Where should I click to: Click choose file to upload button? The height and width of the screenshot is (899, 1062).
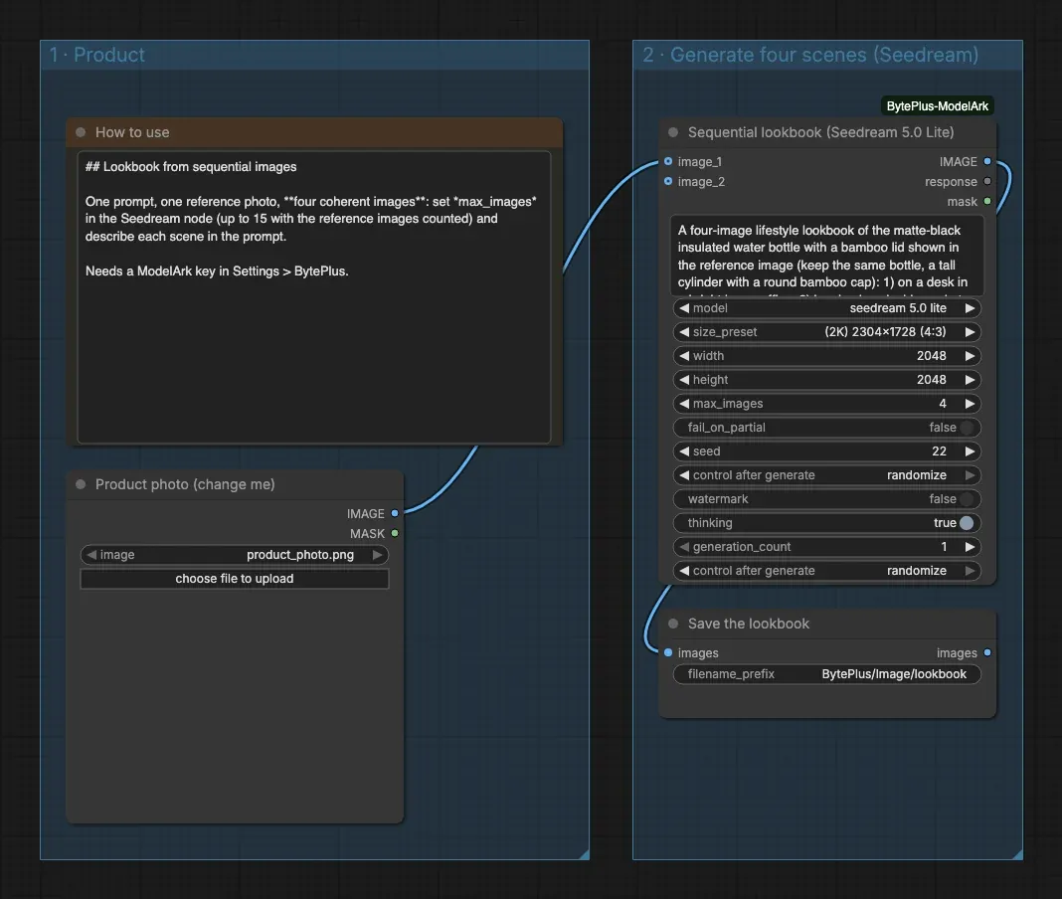coord(235,579)
